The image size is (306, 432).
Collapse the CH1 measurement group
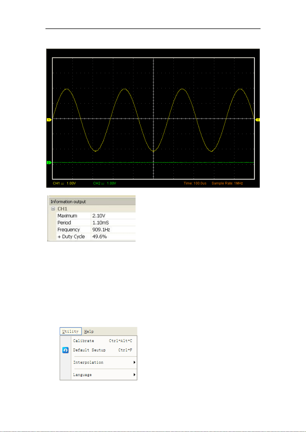pos(53,209)
